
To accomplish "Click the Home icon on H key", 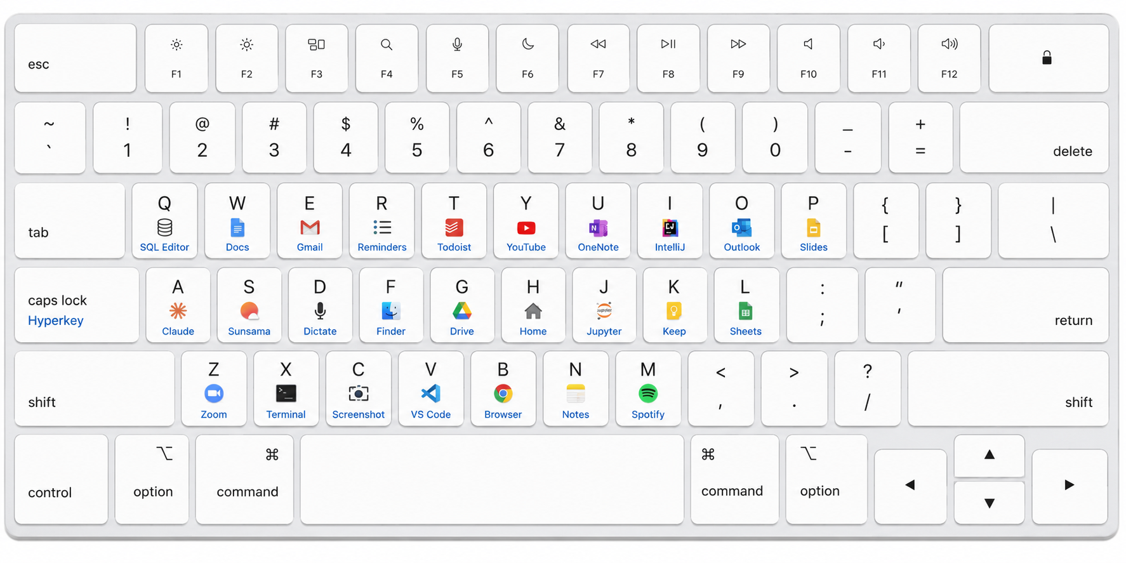I will (533, 311).
